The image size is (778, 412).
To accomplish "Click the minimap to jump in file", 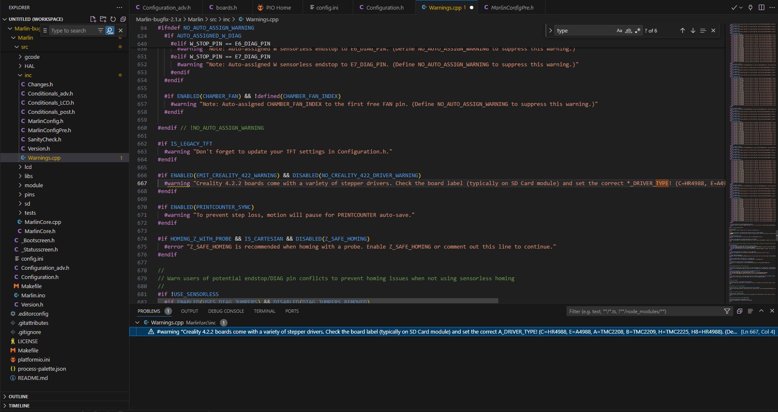I will point(751,125).
